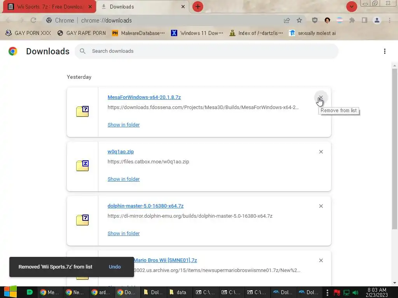Show w0q1ao.zip in folder
The height and width of the screenshot is (298, 398).
click(123, 179)
